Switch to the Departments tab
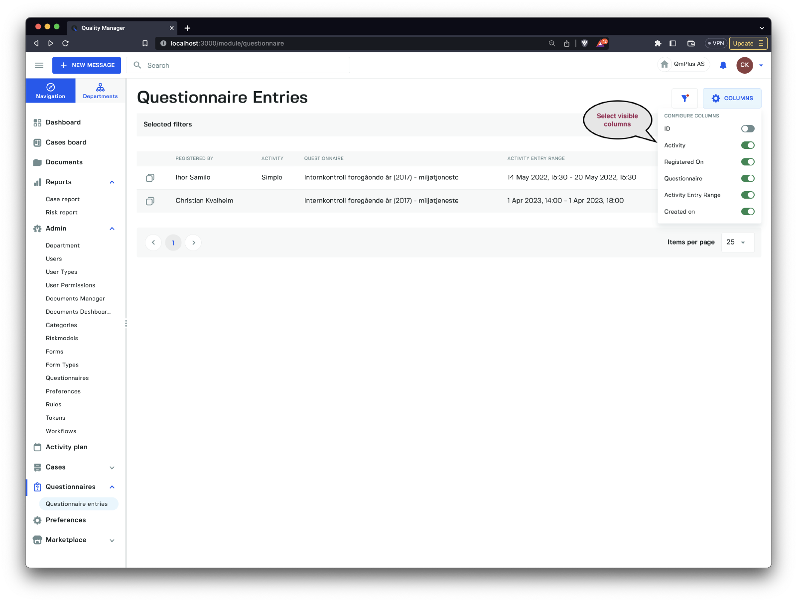797x602 pixels. (x=100, y=91)
